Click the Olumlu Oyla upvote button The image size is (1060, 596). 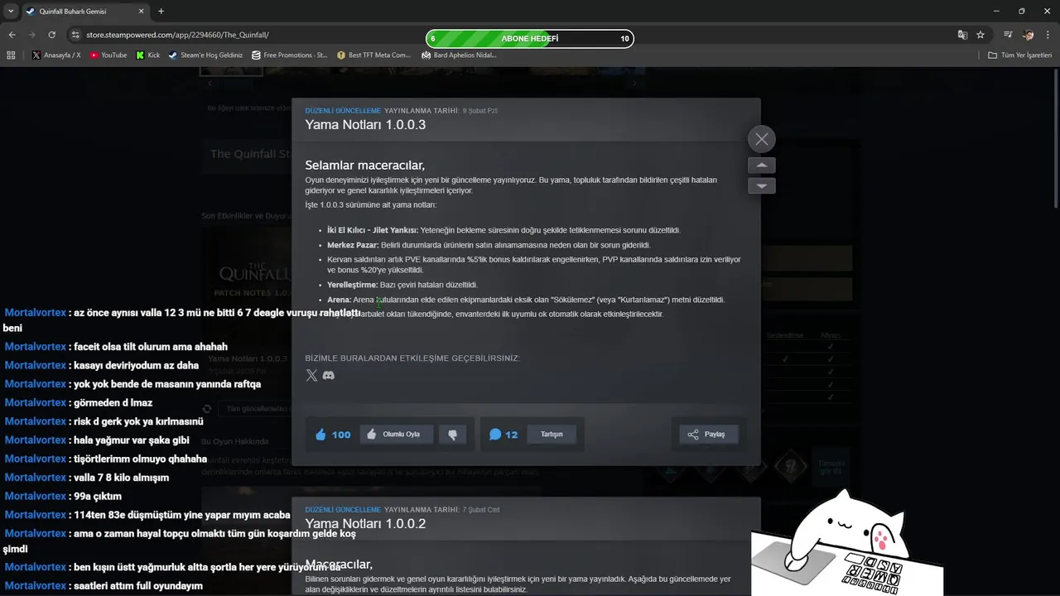pos(396,435)
